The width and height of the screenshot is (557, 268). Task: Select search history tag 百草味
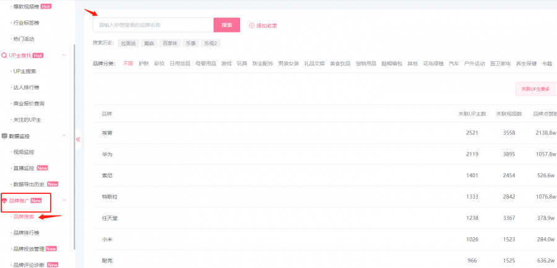(169, 43)
